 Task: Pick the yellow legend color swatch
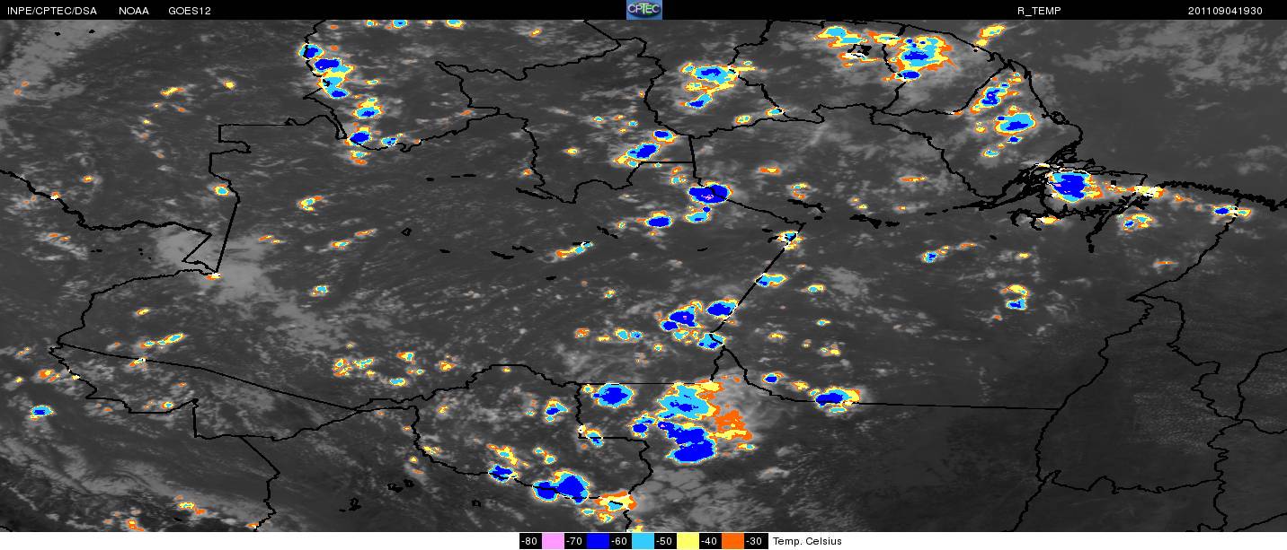[688, 541]
